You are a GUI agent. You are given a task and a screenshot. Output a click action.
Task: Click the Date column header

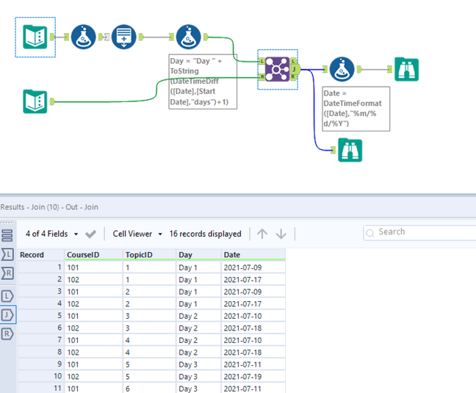click(x=253, y=255)
